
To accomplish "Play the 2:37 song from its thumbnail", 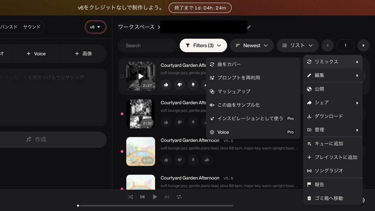I will [x=141, y=76].
